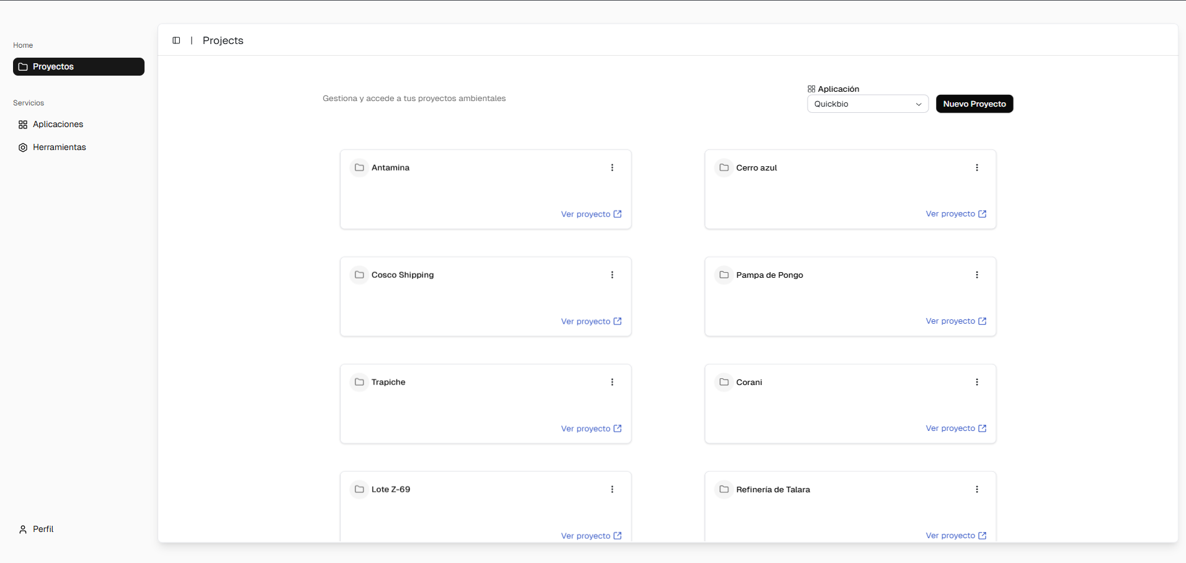Open the options menu on the Trapiche card
The height and width of the screenshot is (563, 1186).
613,382
